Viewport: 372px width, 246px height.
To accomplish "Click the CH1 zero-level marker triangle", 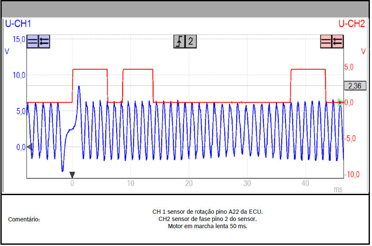I will [x=29, y=147].
